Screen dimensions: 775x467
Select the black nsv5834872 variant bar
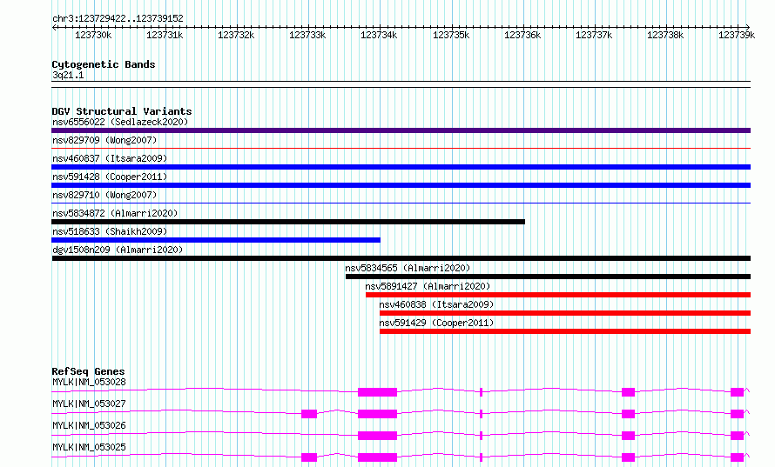pyautogui.click(x=288, y=222)
